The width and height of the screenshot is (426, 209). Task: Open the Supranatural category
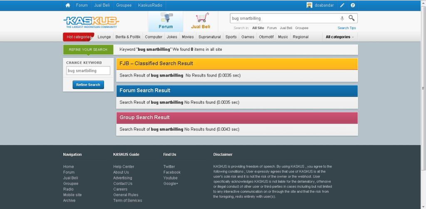[x=210, y=37]
